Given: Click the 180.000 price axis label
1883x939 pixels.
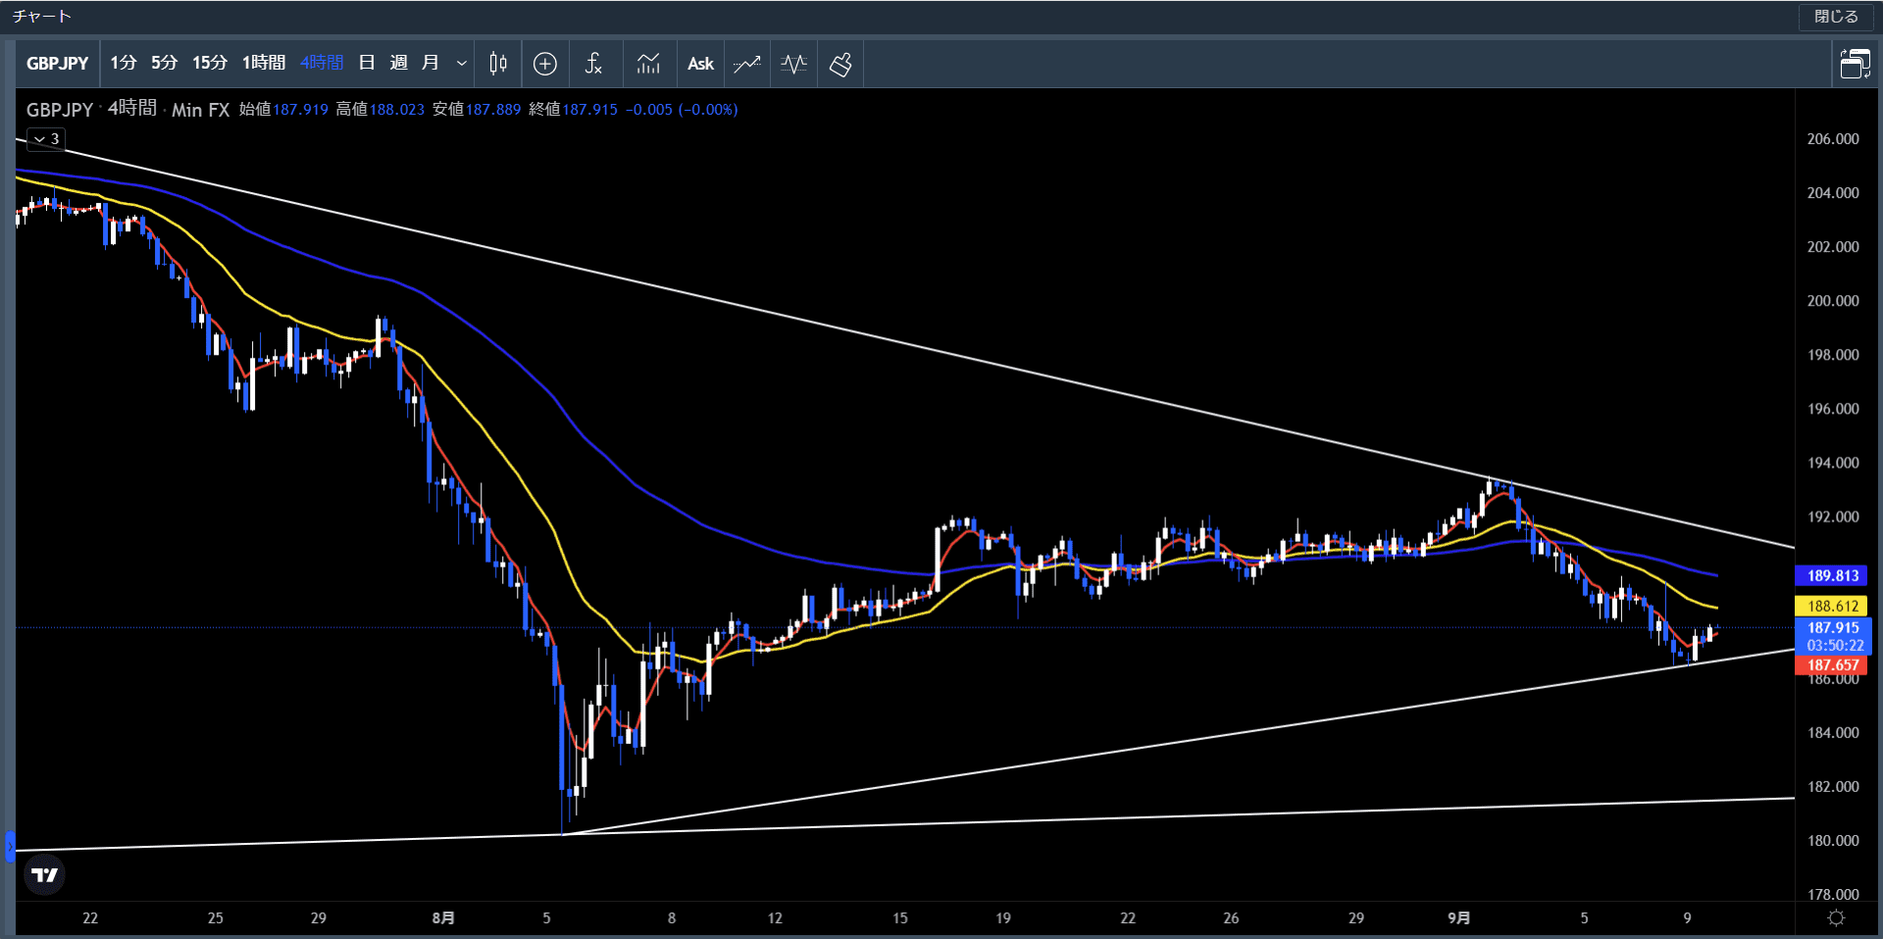Looking at the screenshot, I should (1833, 841).
